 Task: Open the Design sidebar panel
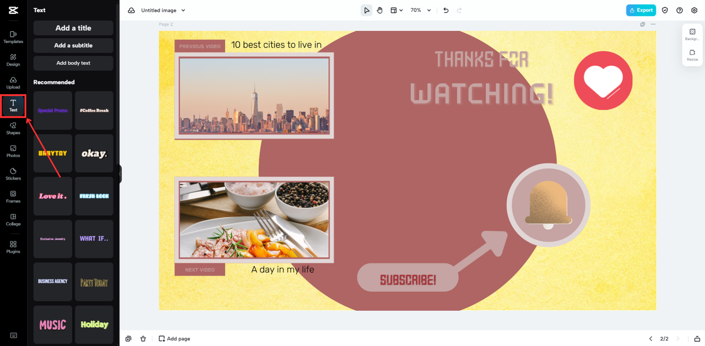pos(13,60)
